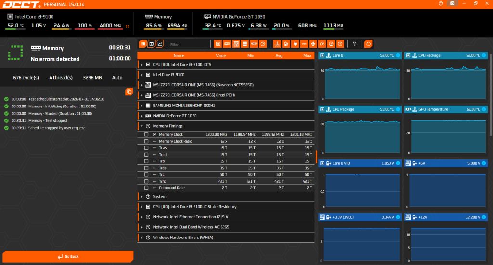Click the +5V graph header
This screenshot has width=493, height=265.
(446, 163)
